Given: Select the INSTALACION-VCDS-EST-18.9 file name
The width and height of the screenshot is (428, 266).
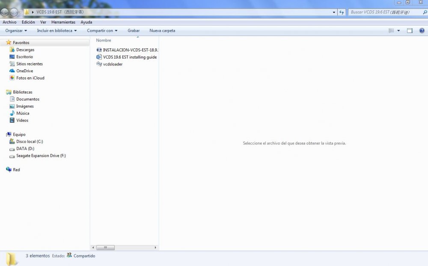Looking at the screenshot, I should coord(131,50).
